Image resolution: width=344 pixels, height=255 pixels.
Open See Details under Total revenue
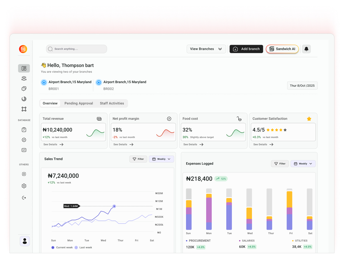53,144
